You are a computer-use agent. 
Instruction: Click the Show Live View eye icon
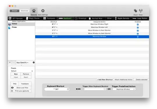[x=12, y=88]
